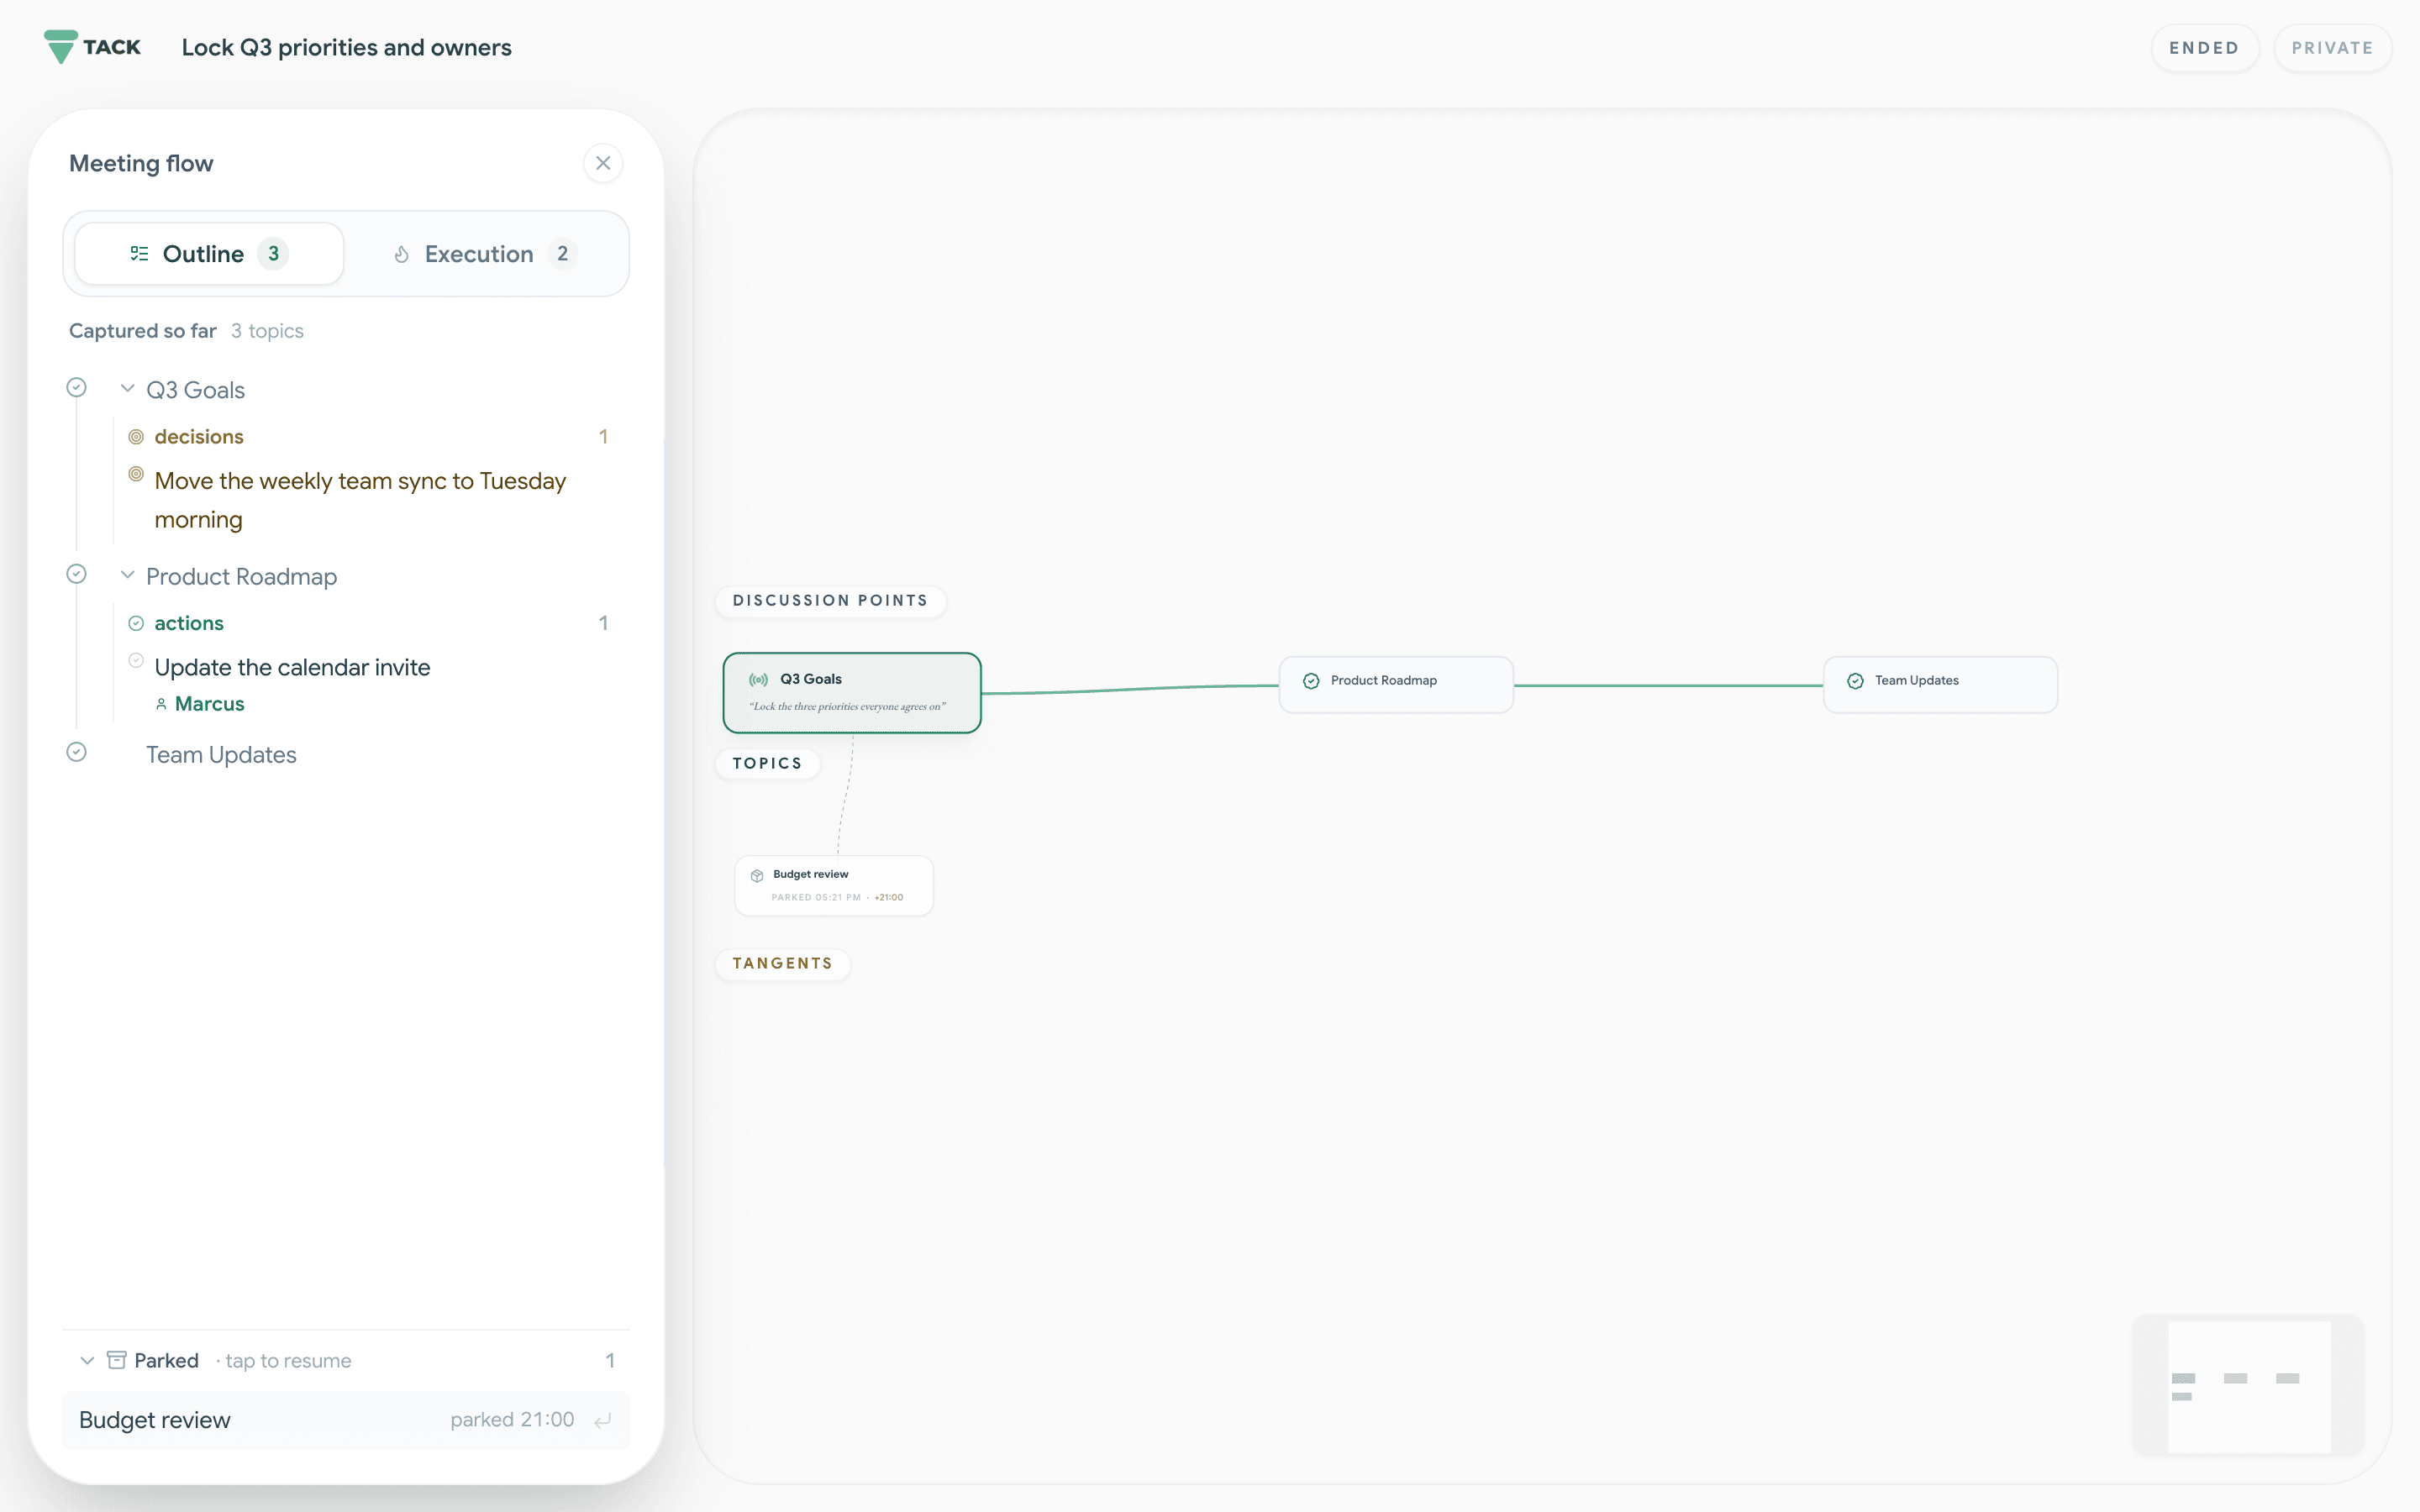The width and height of the screenshot is (2420, 1512).
Task: Select the Product Roadmap canvas node
Action: (x=1396, y=684)
